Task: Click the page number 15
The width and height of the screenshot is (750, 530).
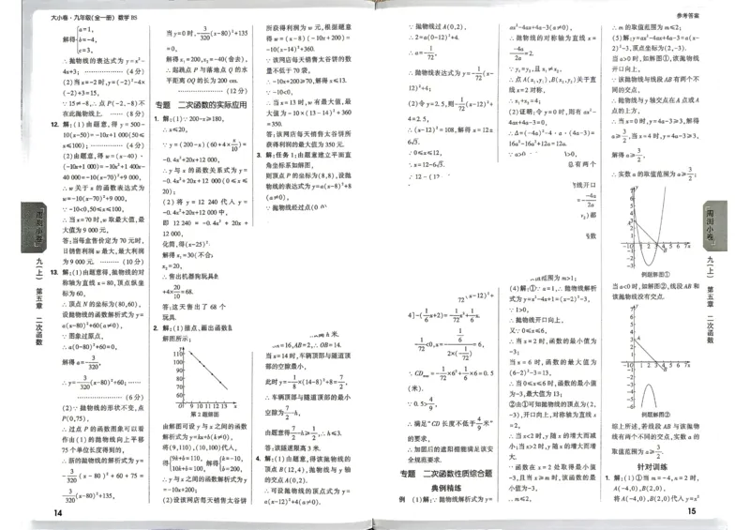Action: click(692, 511)
